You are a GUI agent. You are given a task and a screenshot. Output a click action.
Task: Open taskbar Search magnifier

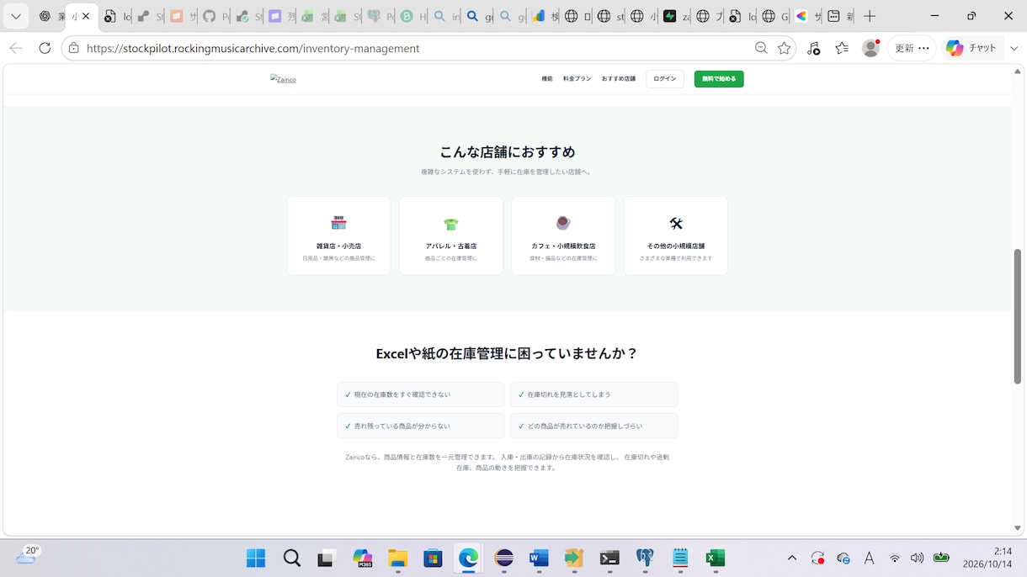pyautogui.click(x=292, y=558)
